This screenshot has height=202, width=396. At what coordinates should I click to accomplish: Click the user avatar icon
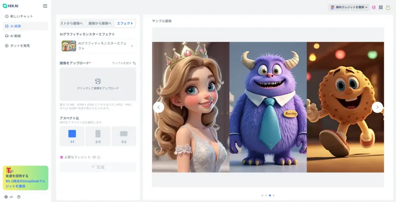(x=388, y=7)
